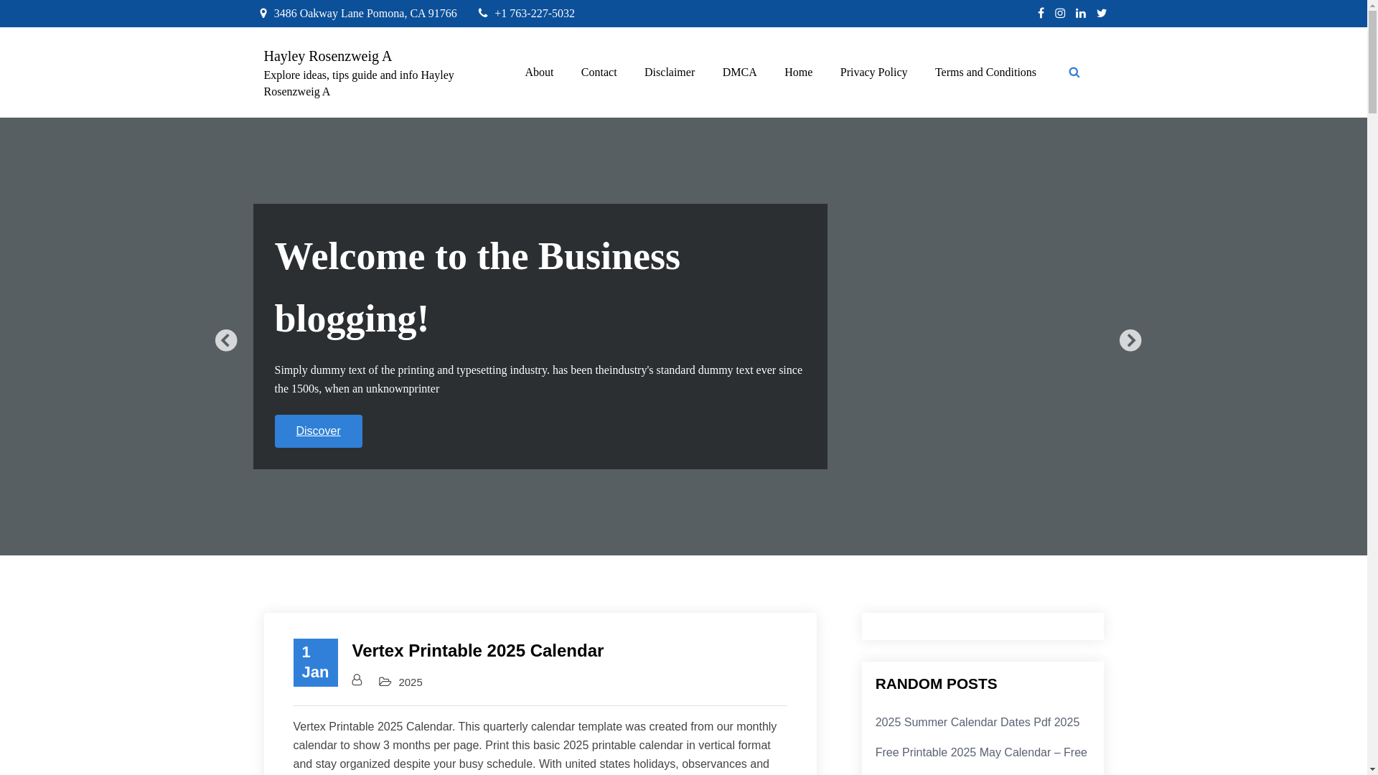Select the 2025 category link
This screenshot has width=1378, height=775.
411,682
